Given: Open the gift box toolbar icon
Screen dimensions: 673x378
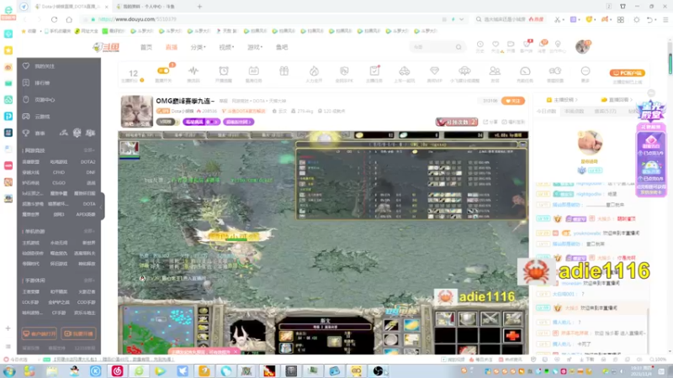Looking at the screenshot, I should [x=284, y=71].
